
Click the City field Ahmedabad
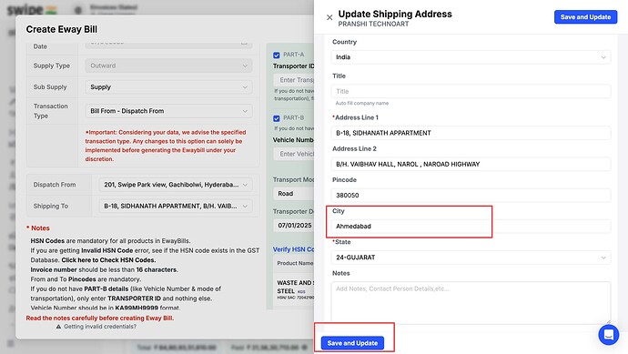[471, 227]
